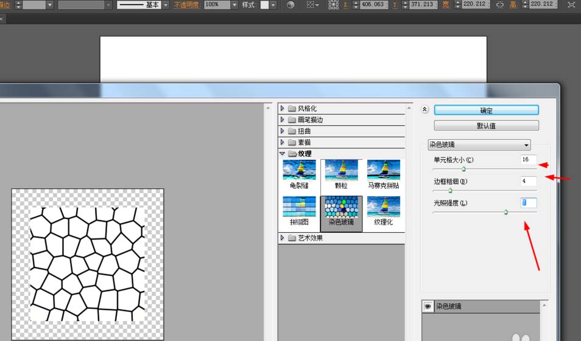Viewport: 581px width, 341px height.
Task: Expand the 画笔描边 brush strokes folder
Action: click(283, 120)
